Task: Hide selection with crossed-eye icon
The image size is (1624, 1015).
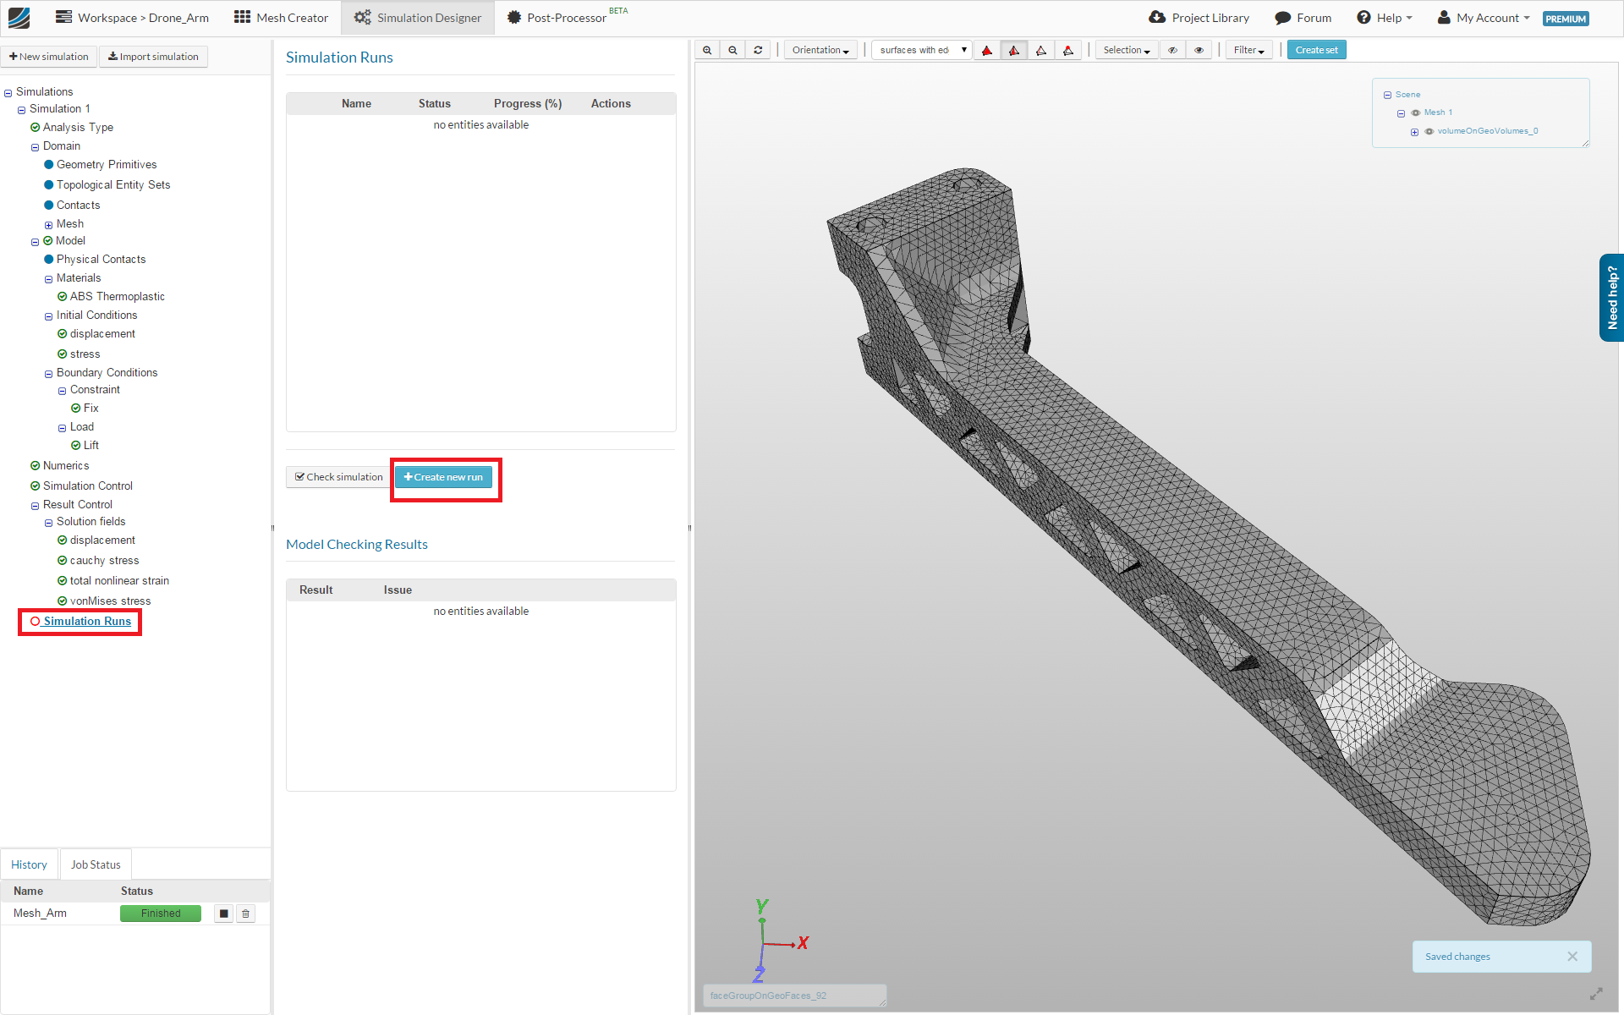Action: [x=1172, y=50]
